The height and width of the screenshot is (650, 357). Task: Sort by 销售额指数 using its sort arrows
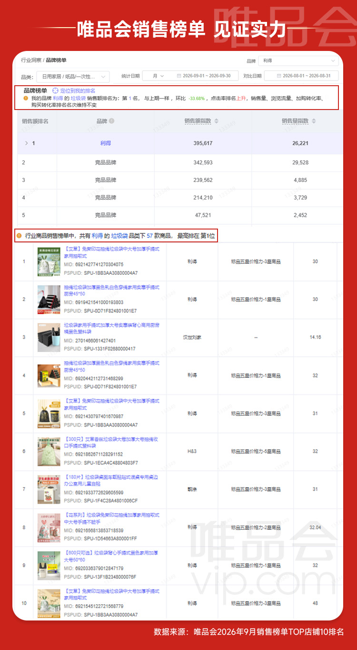216,121
